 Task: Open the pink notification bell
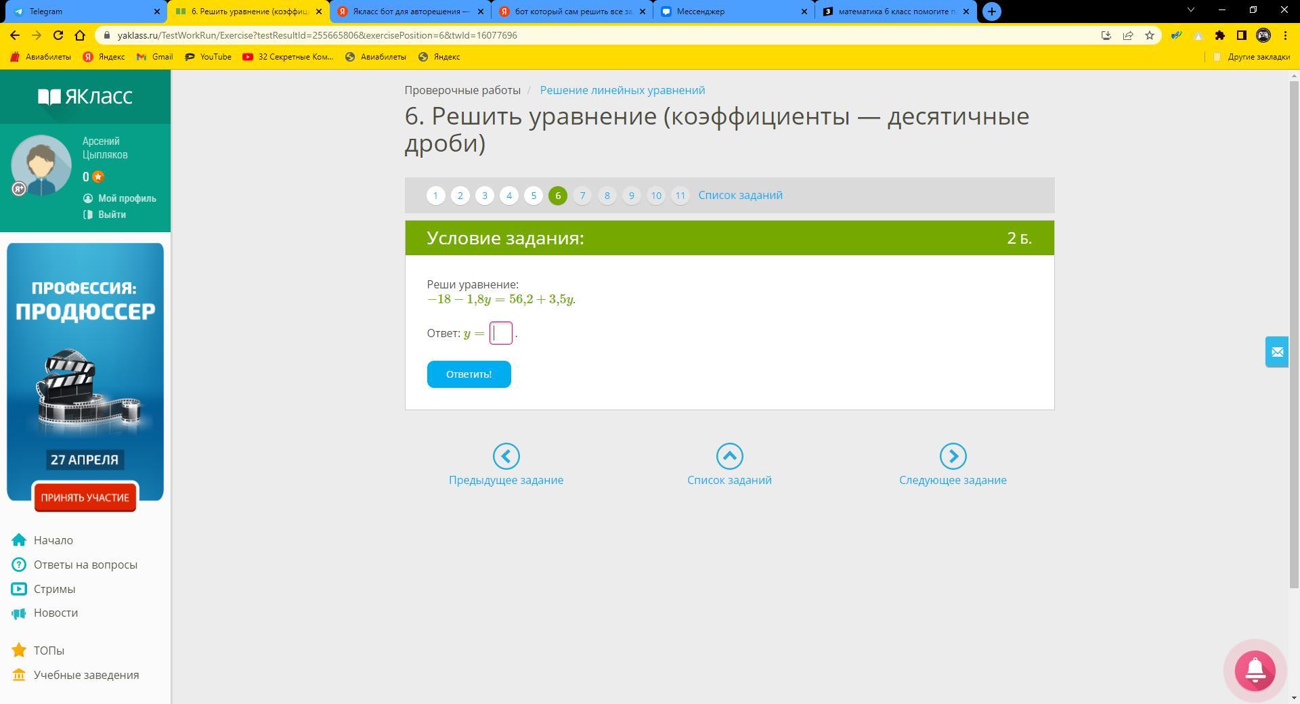pos(1255,670)
